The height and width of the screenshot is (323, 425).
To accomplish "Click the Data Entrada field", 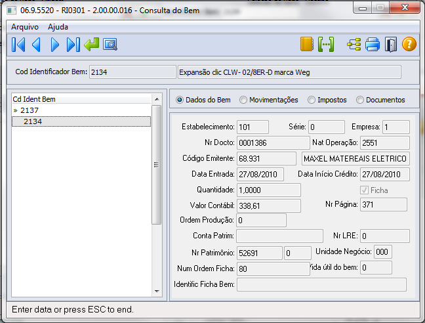I will point(260,175).
